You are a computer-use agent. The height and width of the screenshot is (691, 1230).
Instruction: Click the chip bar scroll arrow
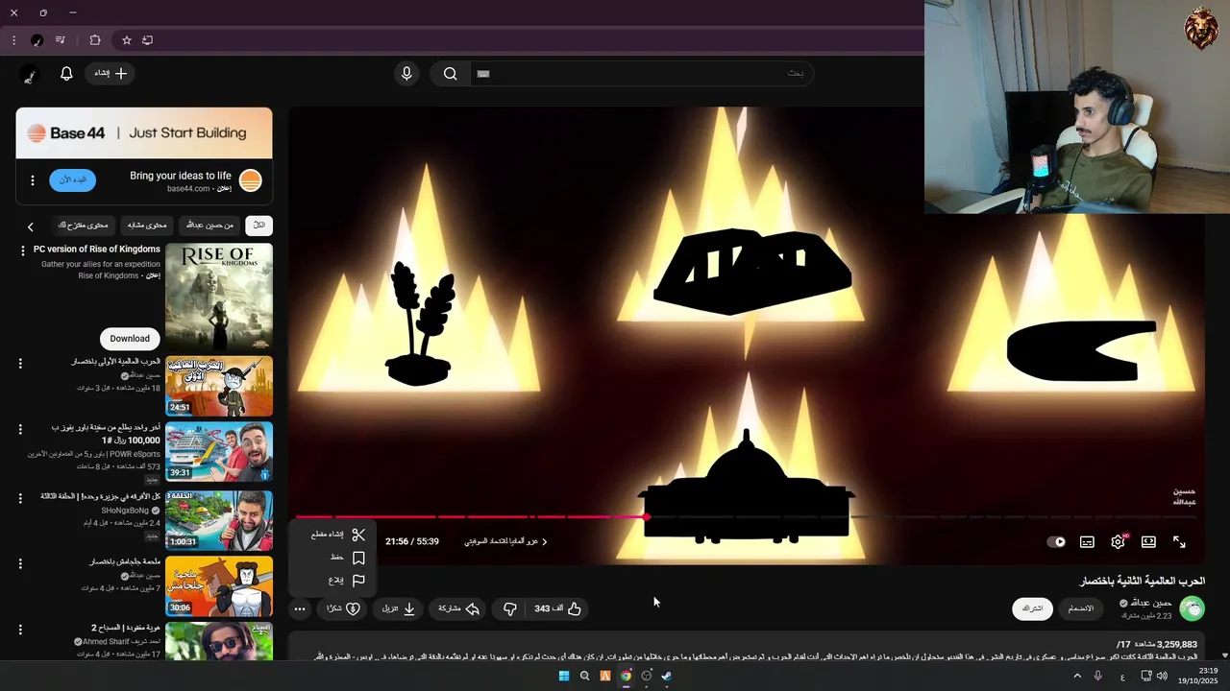[31, 226]
